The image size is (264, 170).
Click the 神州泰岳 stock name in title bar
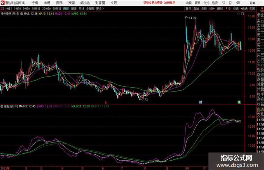170,3
